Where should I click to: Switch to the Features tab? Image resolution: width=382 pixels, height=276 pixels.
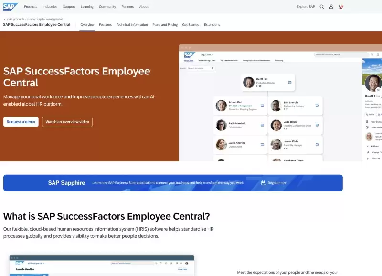(105, 24)
